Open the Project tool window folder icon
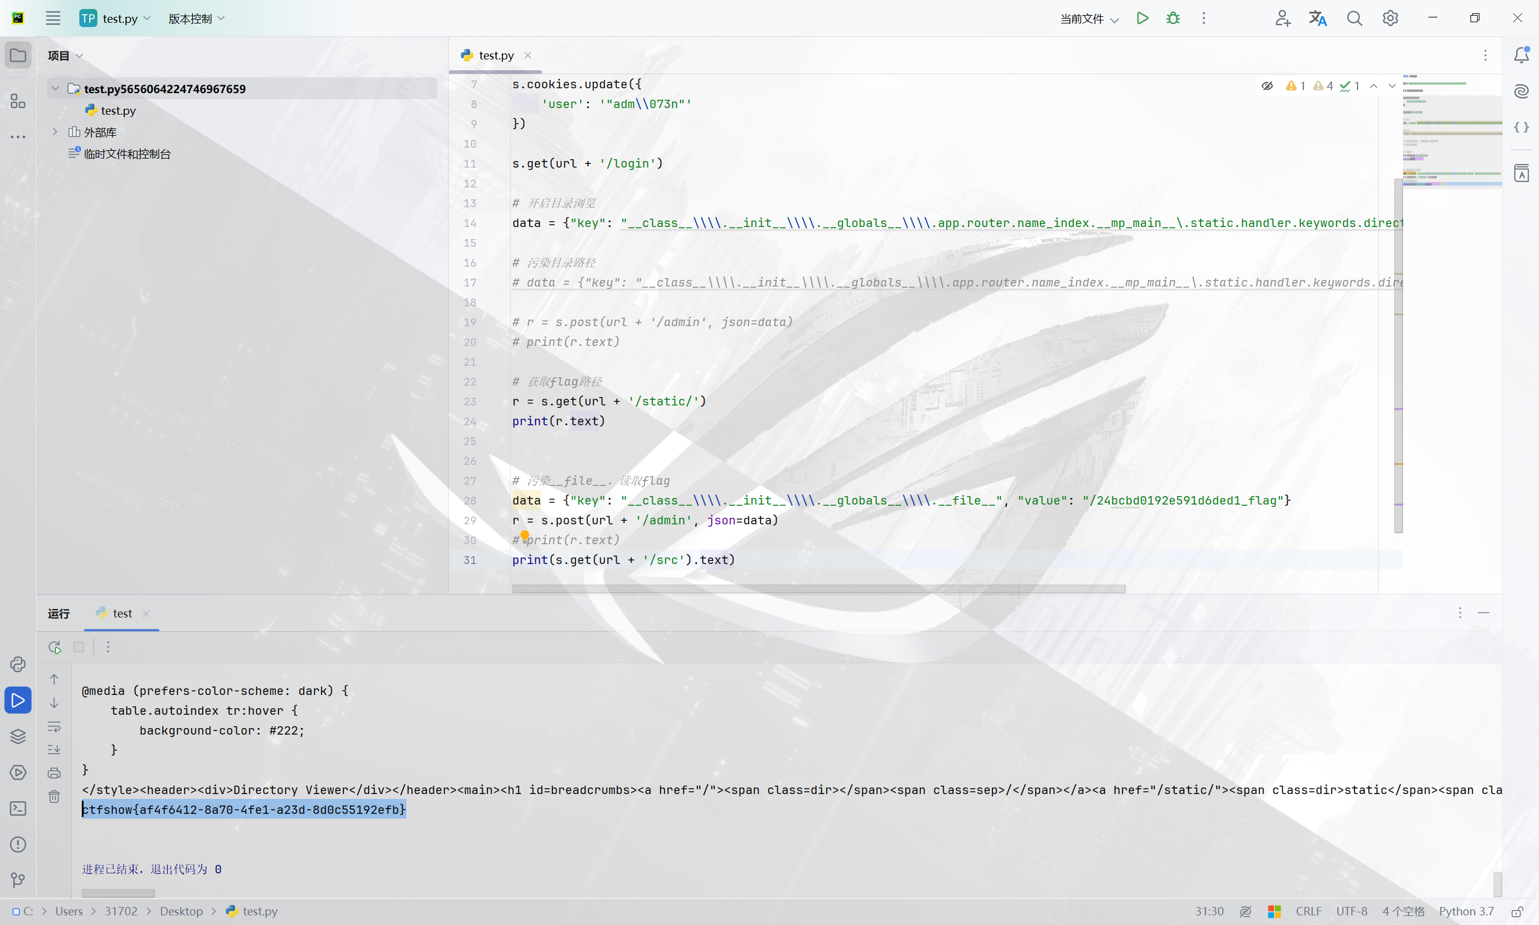Image resolution: width=1539 pixels, height=925 pixels. pyautogui.click(x=18, y=55)
